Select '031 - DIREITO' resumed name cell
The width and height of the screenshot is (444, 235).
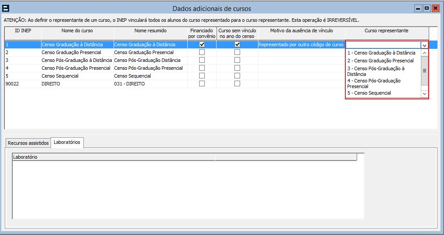click(x=151, y=84)
